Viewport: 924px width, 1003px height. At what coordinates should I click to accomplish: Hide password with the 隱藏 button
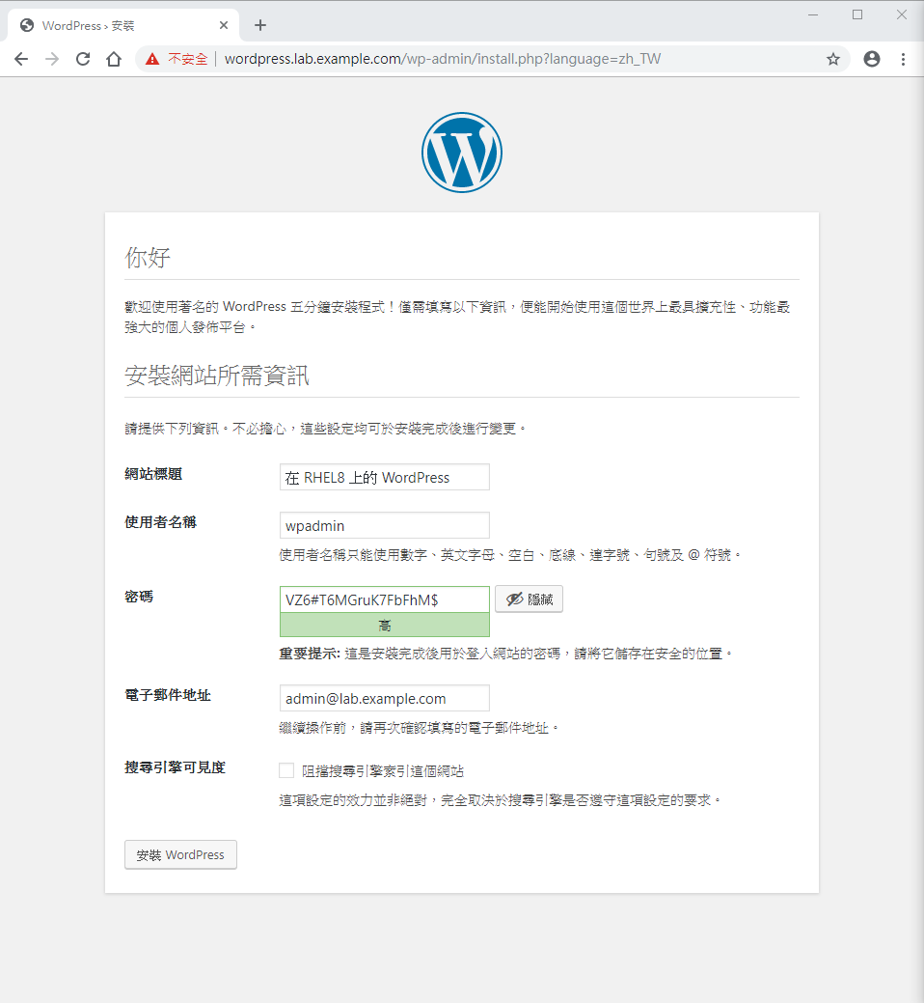[530, 599]
